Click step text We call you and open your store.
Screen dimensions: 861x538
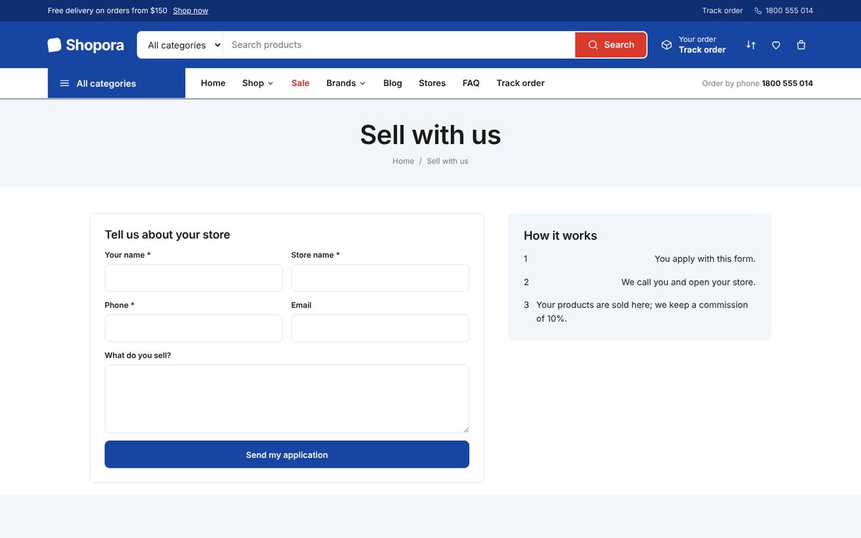688,282
